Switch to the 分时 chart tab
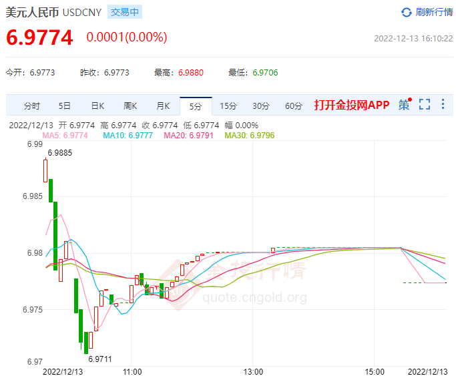Screen dimensions: 456x376 click(31, 106)
